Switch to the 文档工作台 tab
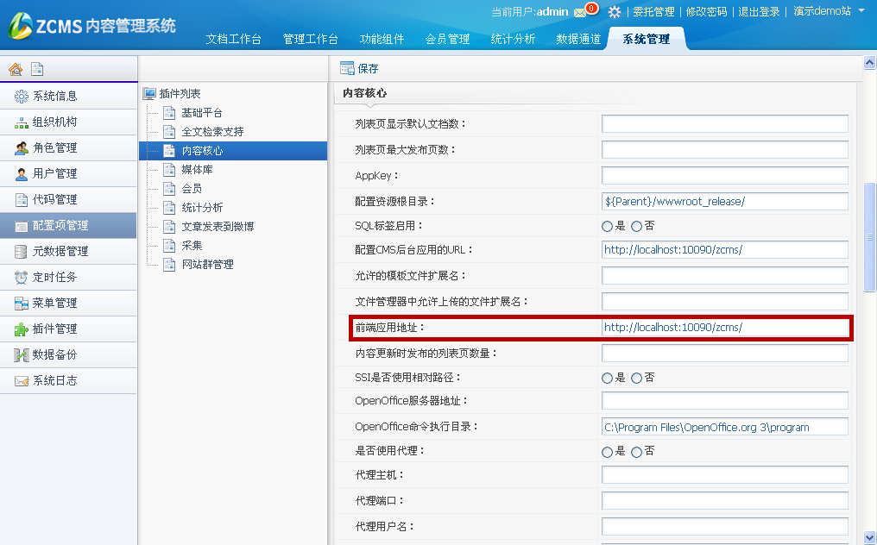 [233, 39]
